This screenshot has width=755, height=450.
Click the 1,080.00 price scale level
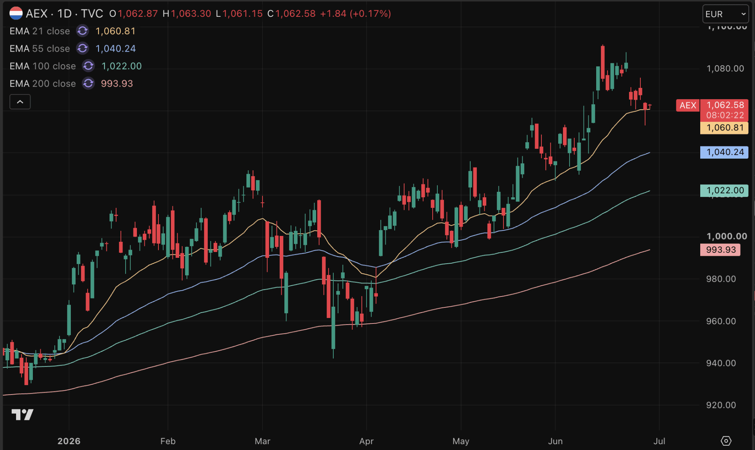coord(725,69)
